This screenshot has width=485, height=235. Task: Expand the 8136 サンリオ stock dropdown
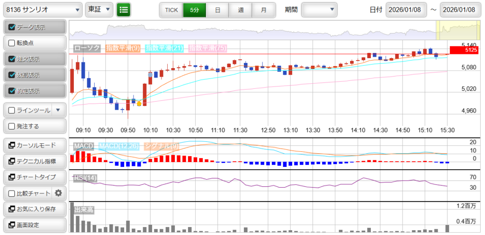(42, 9)
